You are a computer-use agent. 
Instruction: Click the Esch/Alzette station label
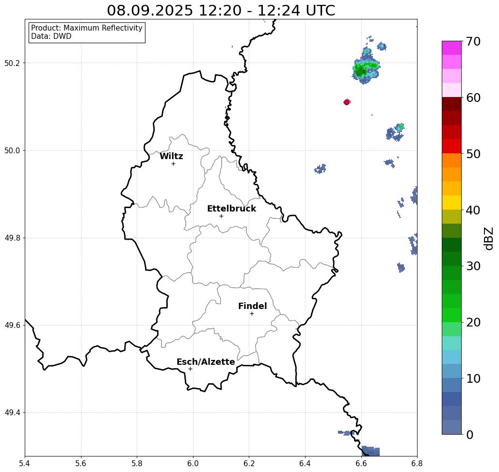point(206,362)
